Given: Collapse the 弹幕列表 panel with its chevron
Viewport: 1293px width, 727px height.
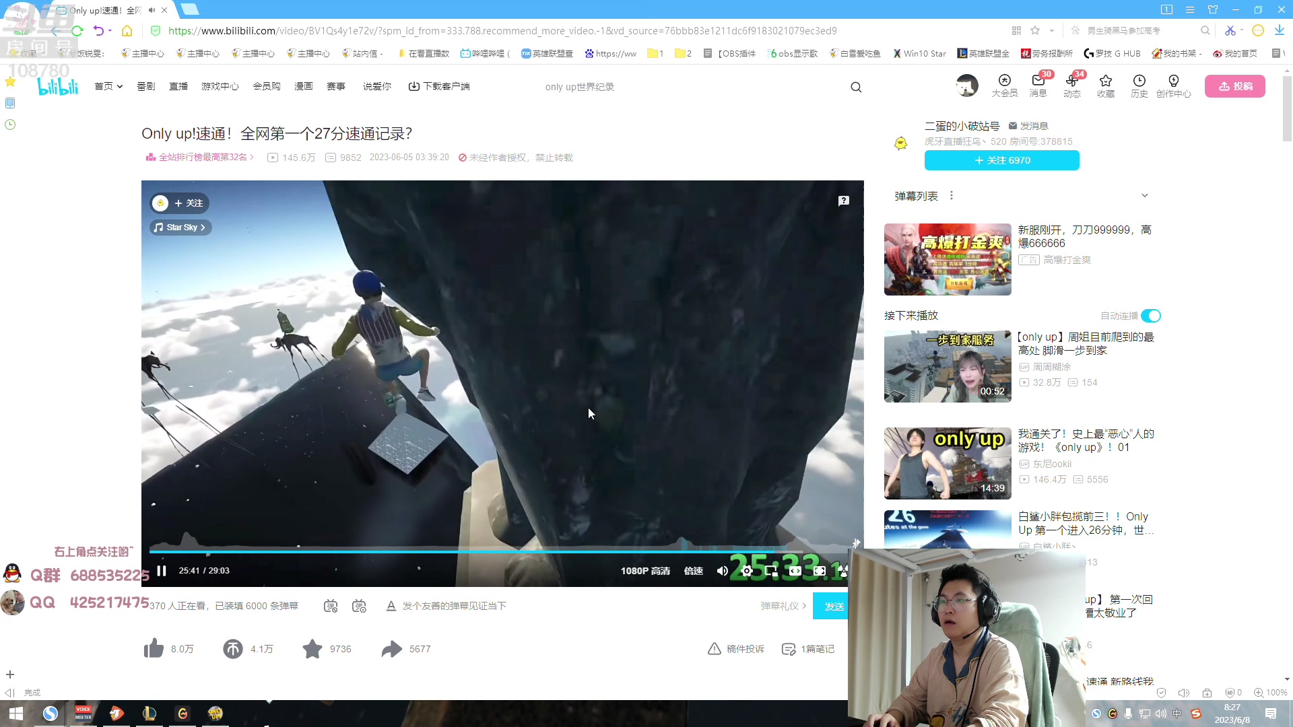Looking at the screenshot, I should point(1146,195).
